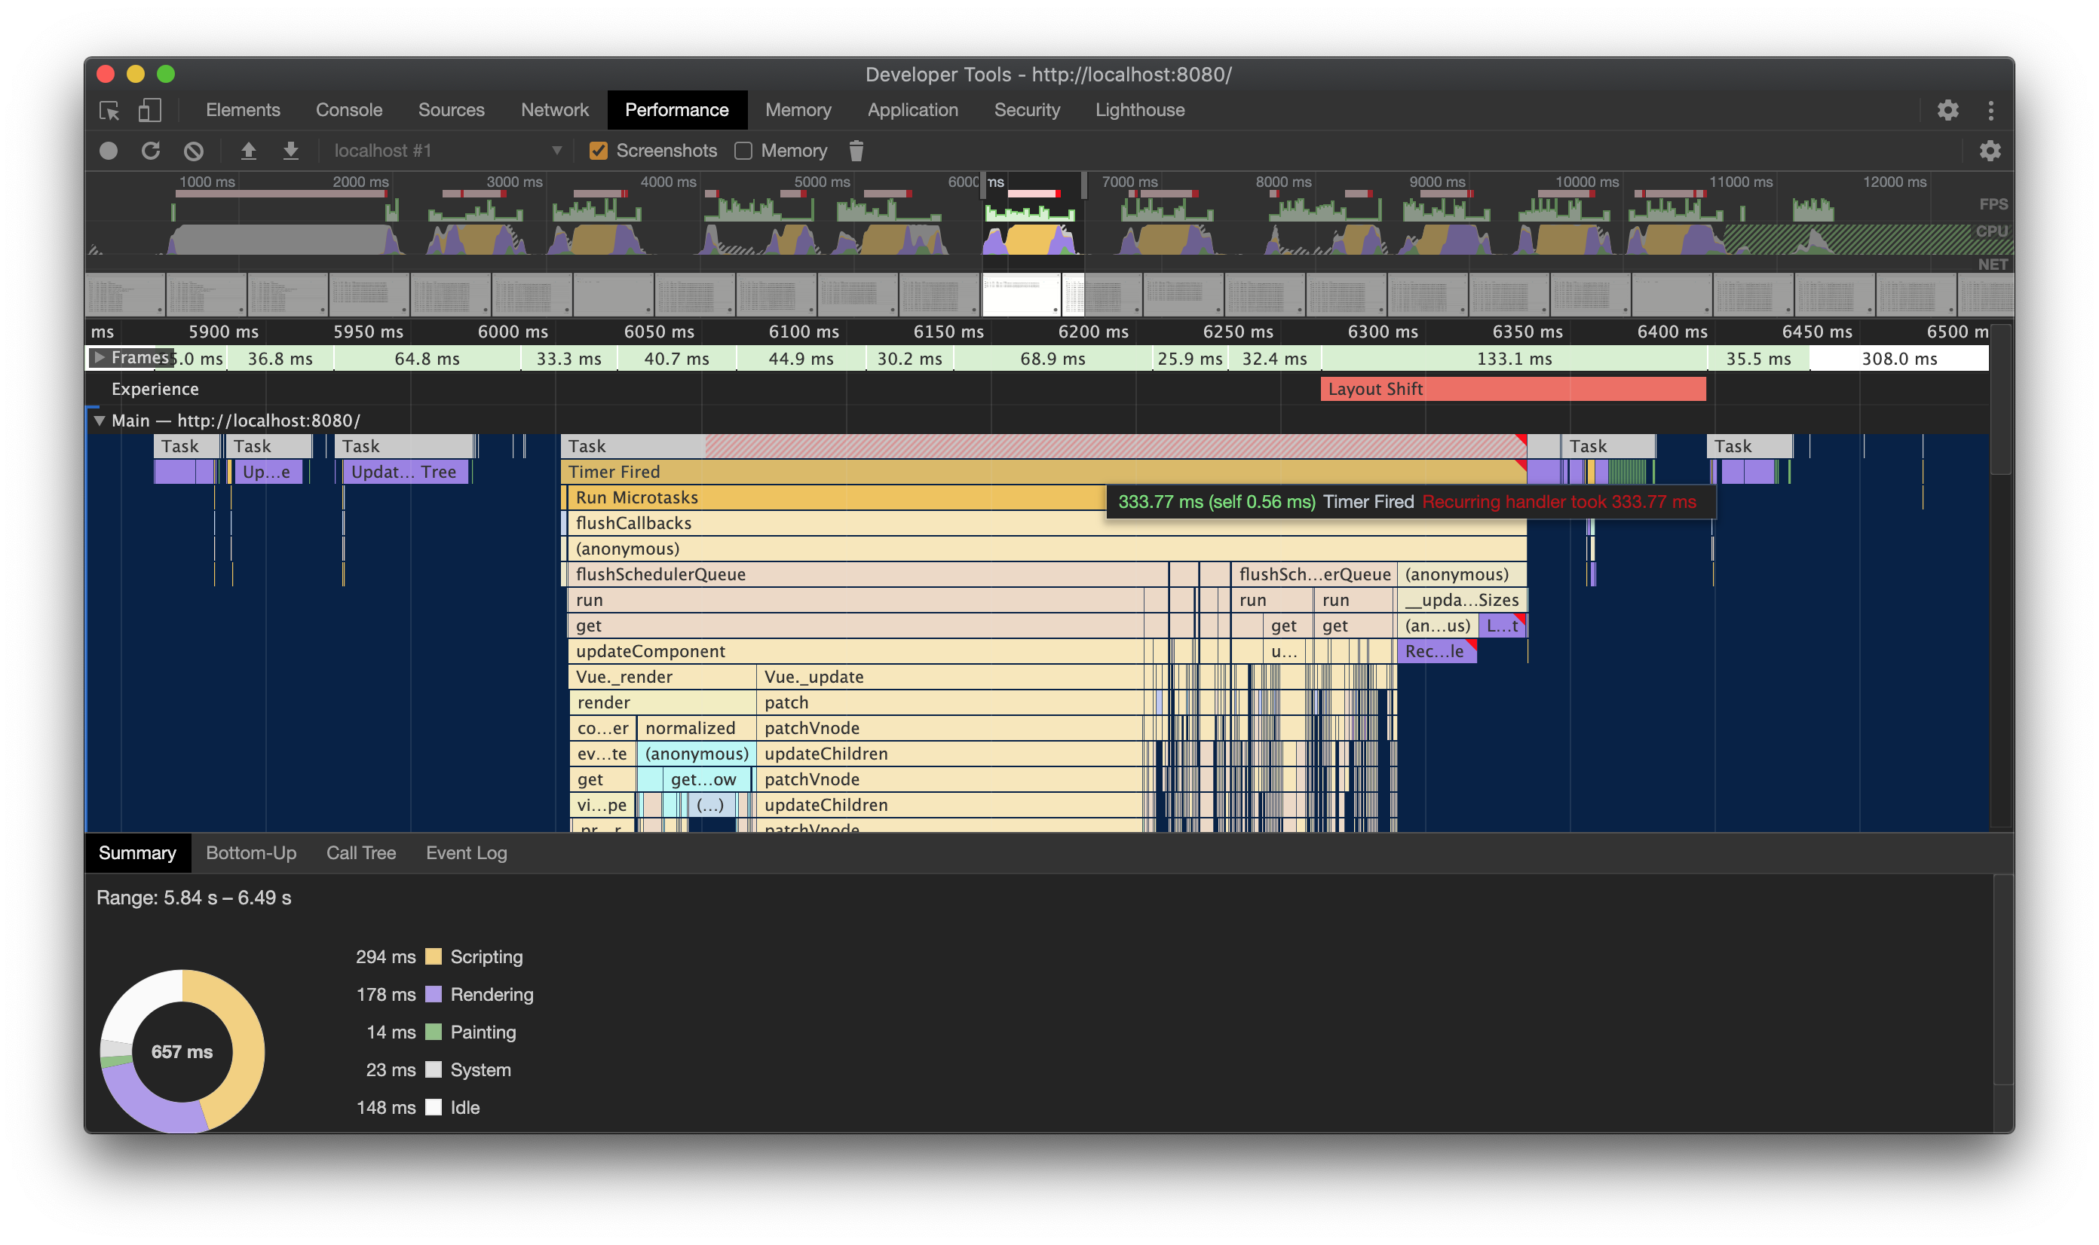The height and width of the screenshot is (1245, 2099).
Task: Switch to Bottom-Up tab
Action: 251,852
